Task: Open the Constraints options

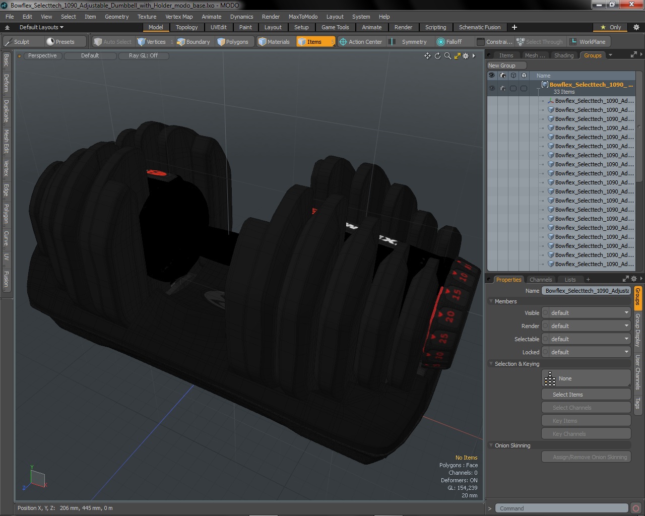Action: pos(495,42)
